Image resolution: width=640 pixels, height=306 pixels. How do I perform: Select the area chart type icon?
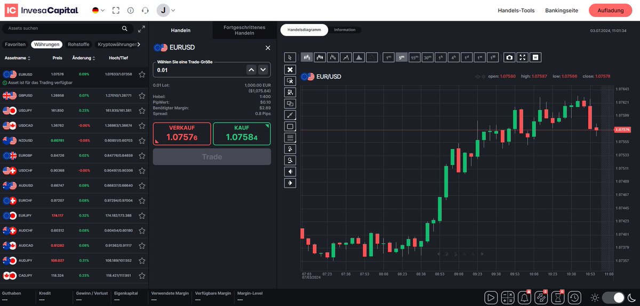point(359,57)
